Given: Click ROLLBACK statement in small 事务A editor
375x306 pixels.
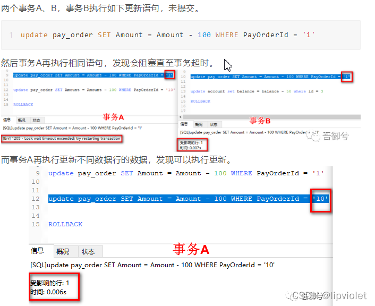Looking at the screenshot, I should point(23,105).
